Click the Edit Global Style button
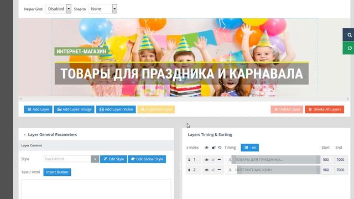 147,159
